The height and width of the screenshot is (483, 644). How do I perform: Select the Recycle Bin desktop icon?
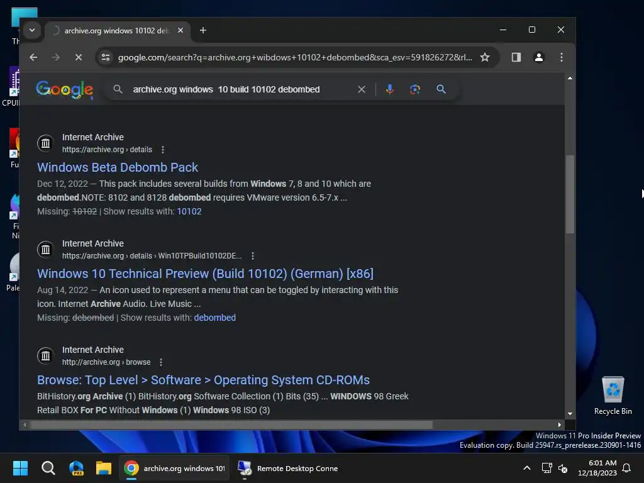(x=613, y=396)
